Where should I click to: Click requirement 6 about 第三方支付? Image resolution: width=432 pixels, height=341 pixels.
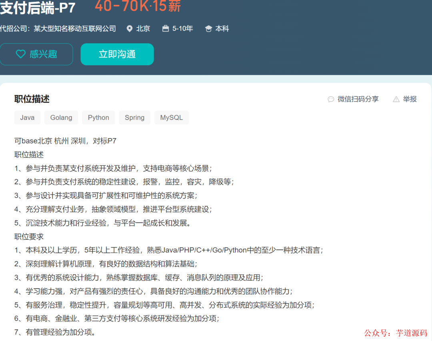coord(117,319)
